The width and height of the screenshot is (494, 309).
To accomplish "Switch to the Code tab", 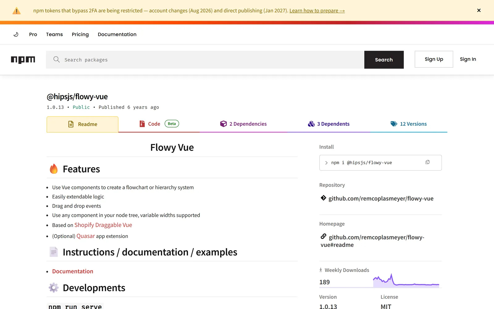I will pyautogui.click(x=159, y=124).
